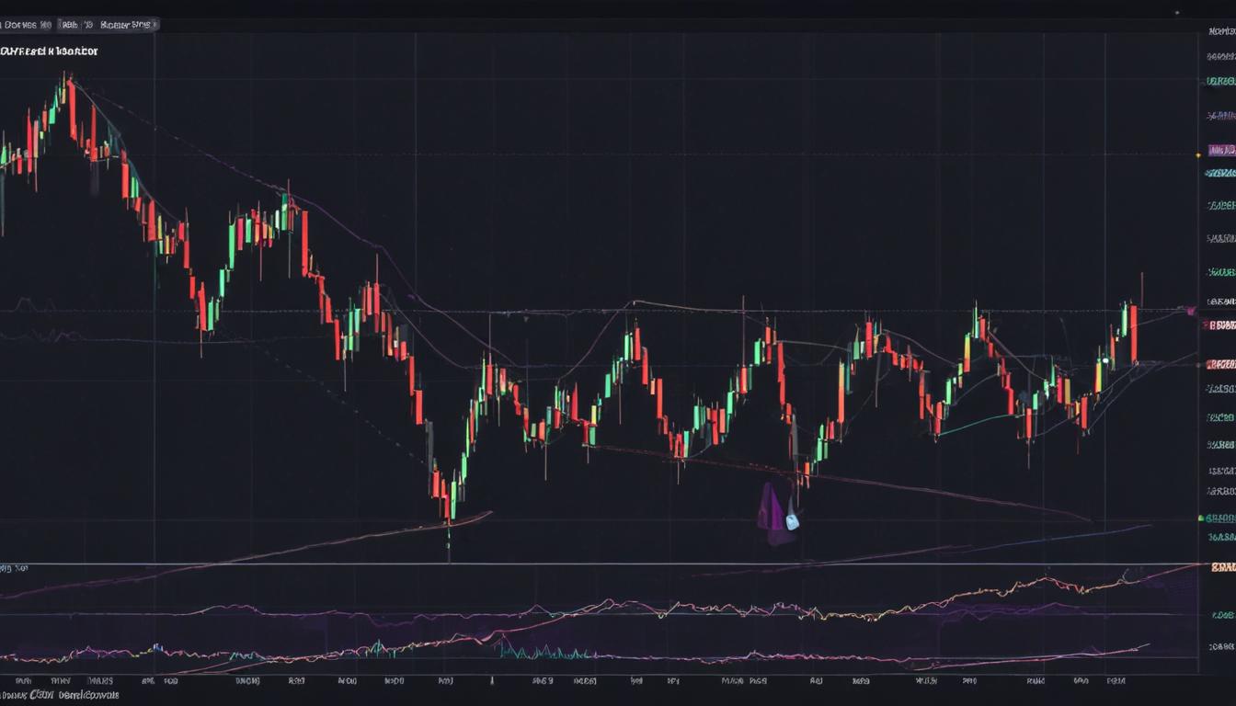Open the symbol ticker search box
This screenshot has height=706, width=1236.
tap(28, 25)
